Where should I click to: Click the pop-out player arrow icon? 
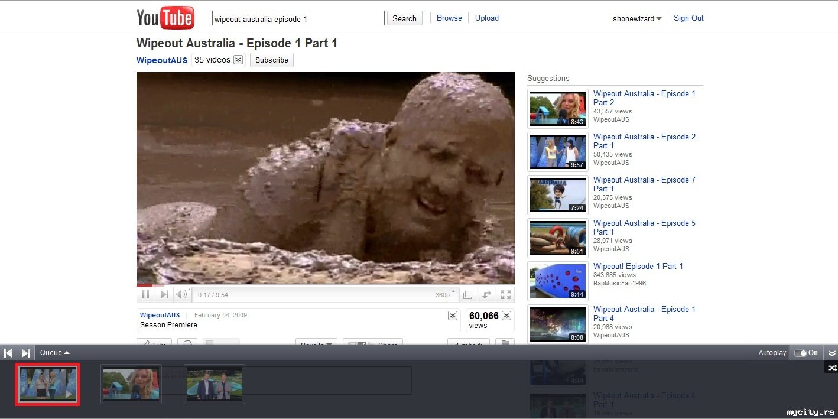[487, 294]
